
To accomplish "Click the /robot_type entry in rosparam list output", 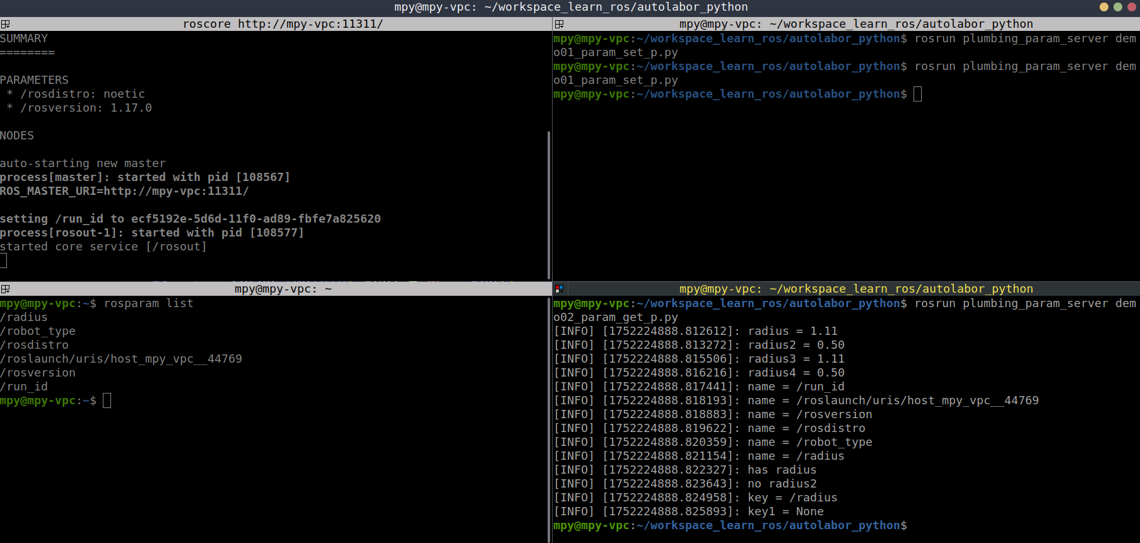I will 38,331.
